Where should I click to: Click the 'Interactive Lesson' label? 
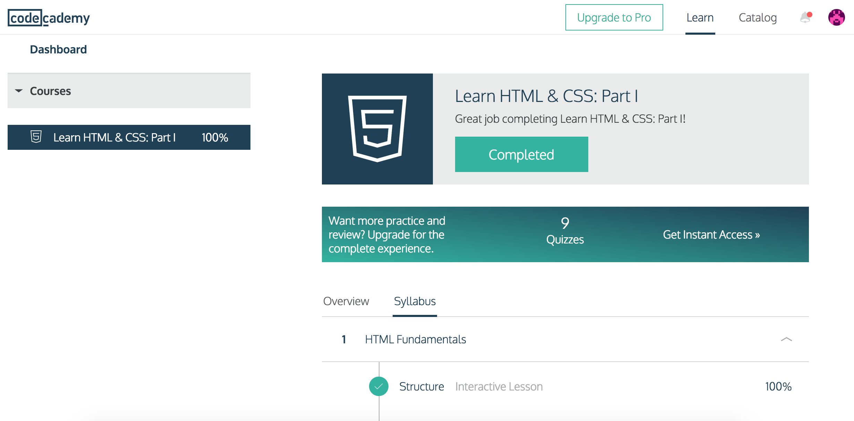[499, 386]
